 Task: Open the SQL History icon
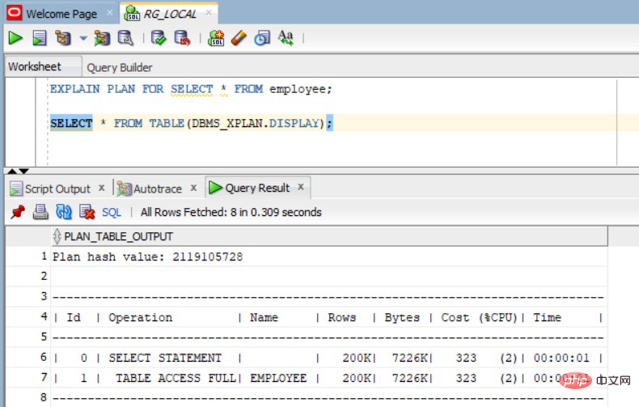click(262, 38)
